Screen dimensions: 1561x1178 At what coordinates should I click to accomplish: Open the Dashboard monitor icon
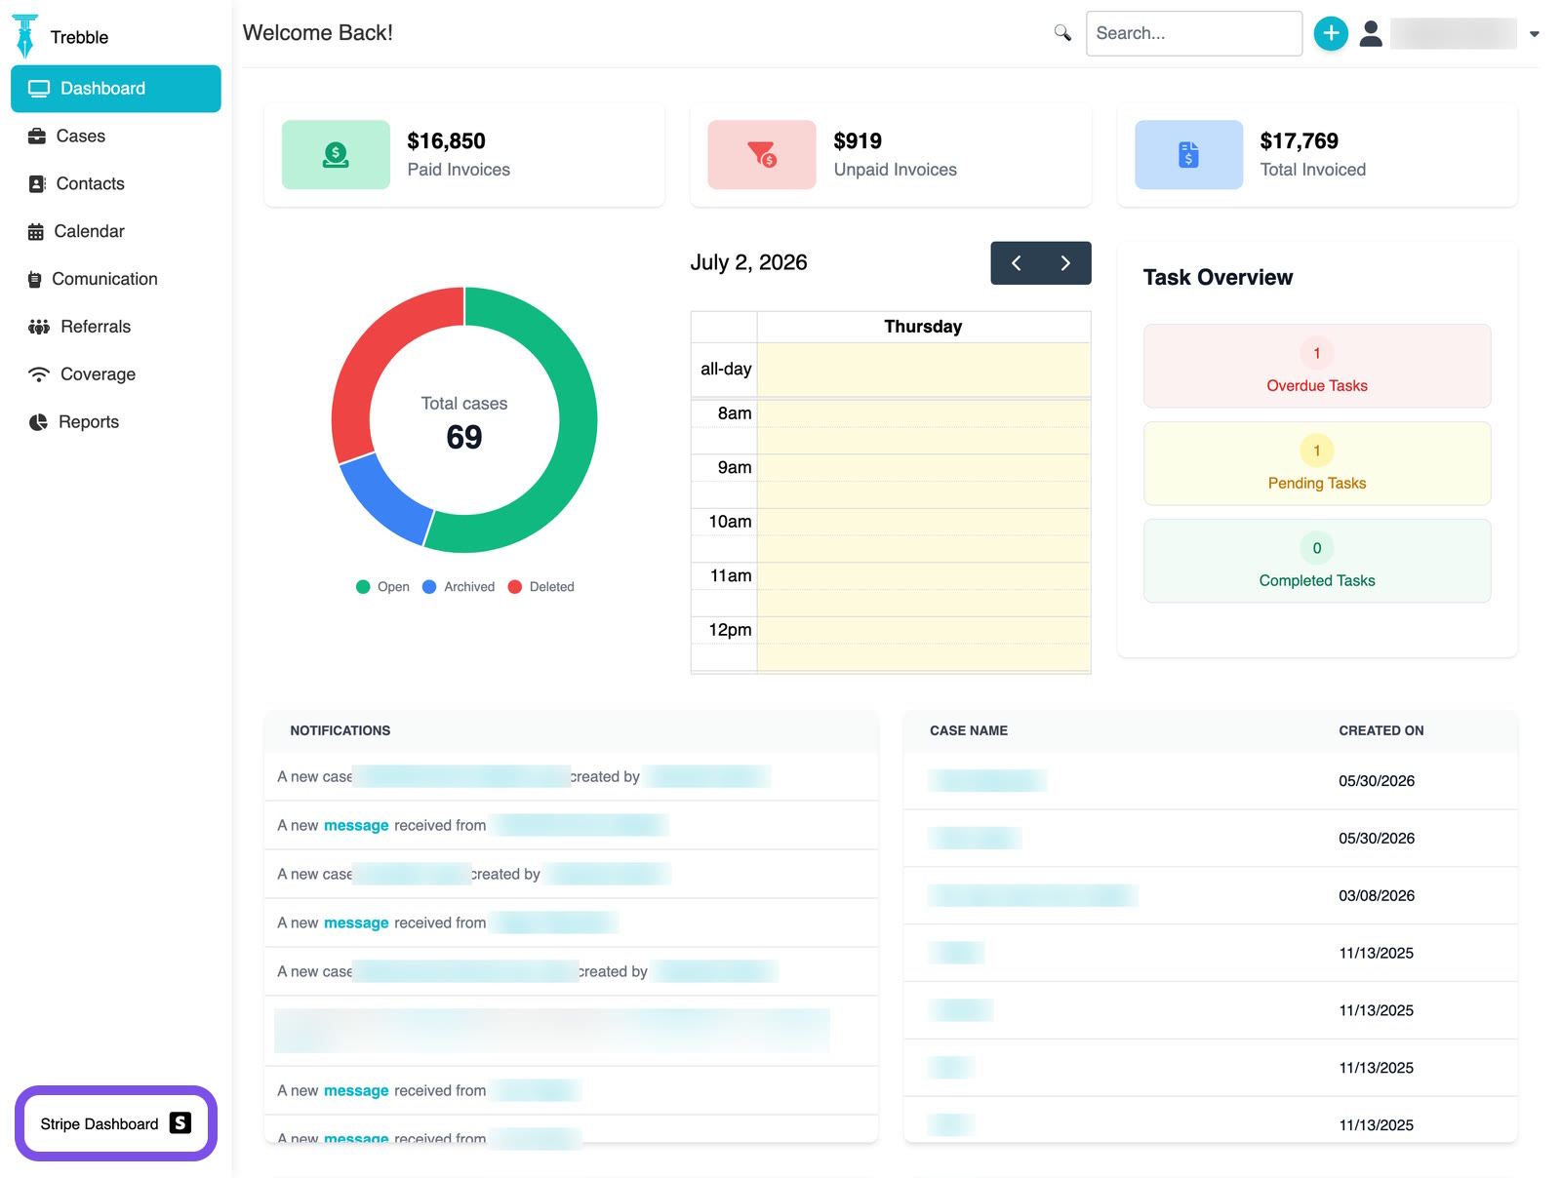[x=39, y=89]
